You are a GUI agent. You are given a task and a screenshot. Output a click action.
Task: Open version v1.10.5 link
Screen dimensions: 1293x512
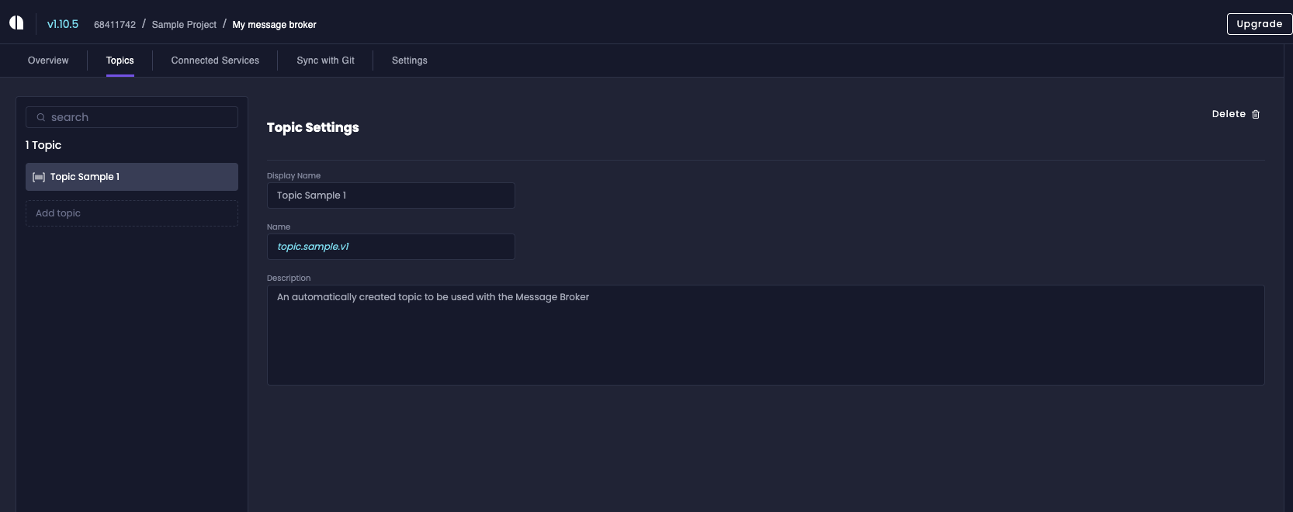coord(63,24)
